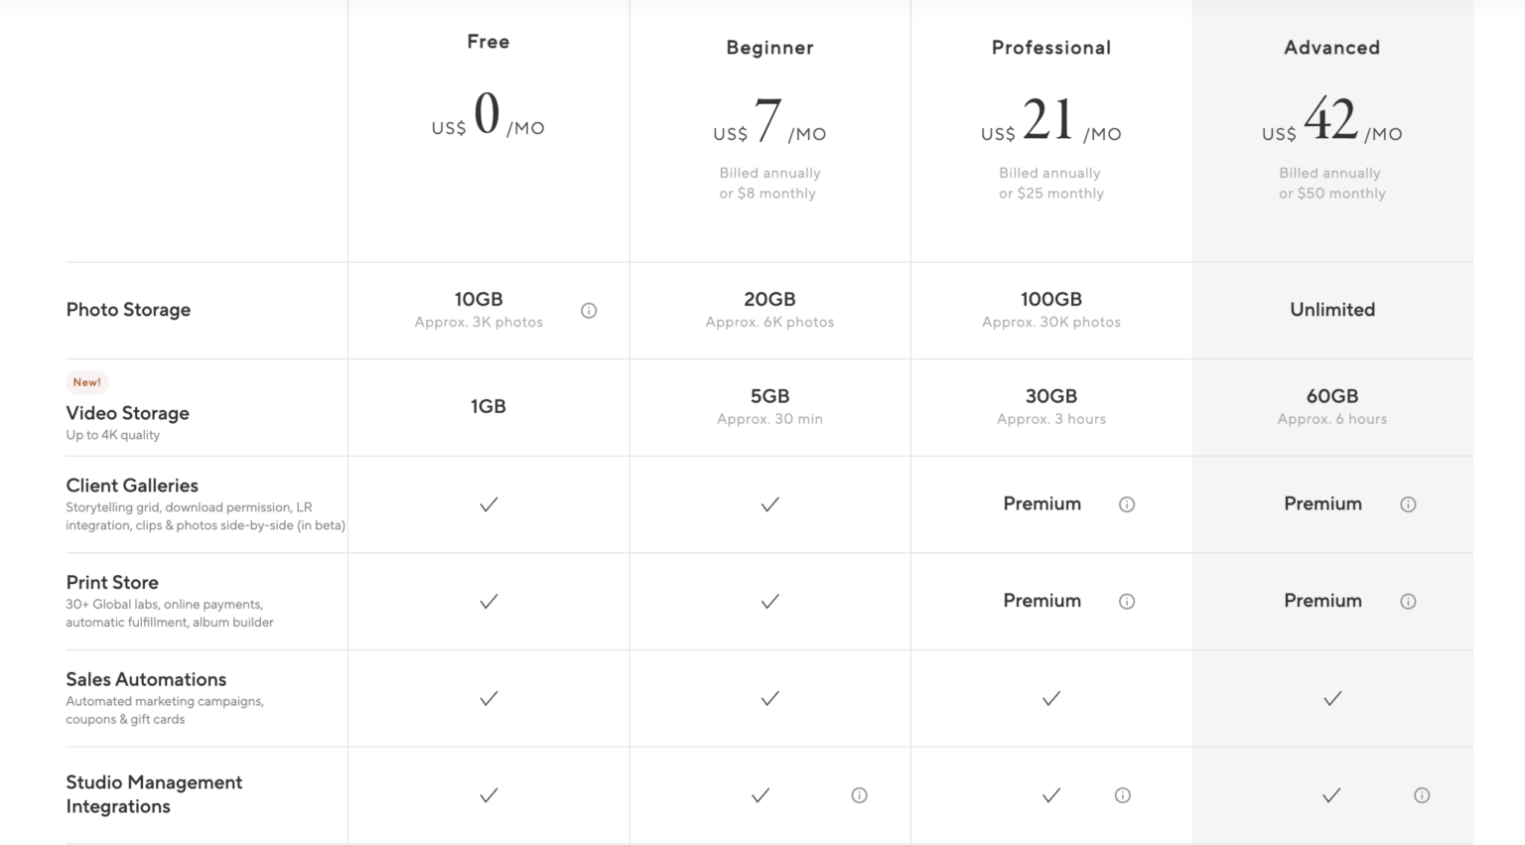Open the info tooltip next to Free photo storage
This screenshot has width=1525, height=845.
coord(589,310)
